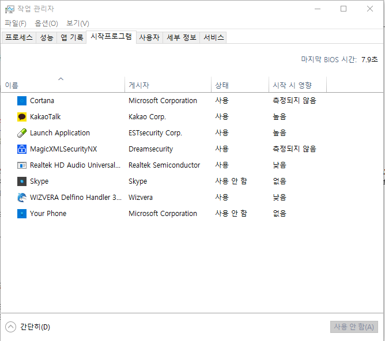385x341 pixels.
Task: Switch to the 앱 기록 tab
Action: tap(71, 37)
